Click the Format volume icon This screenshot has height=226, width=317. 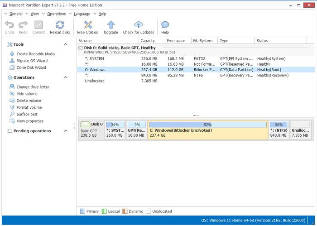(12, 107)
